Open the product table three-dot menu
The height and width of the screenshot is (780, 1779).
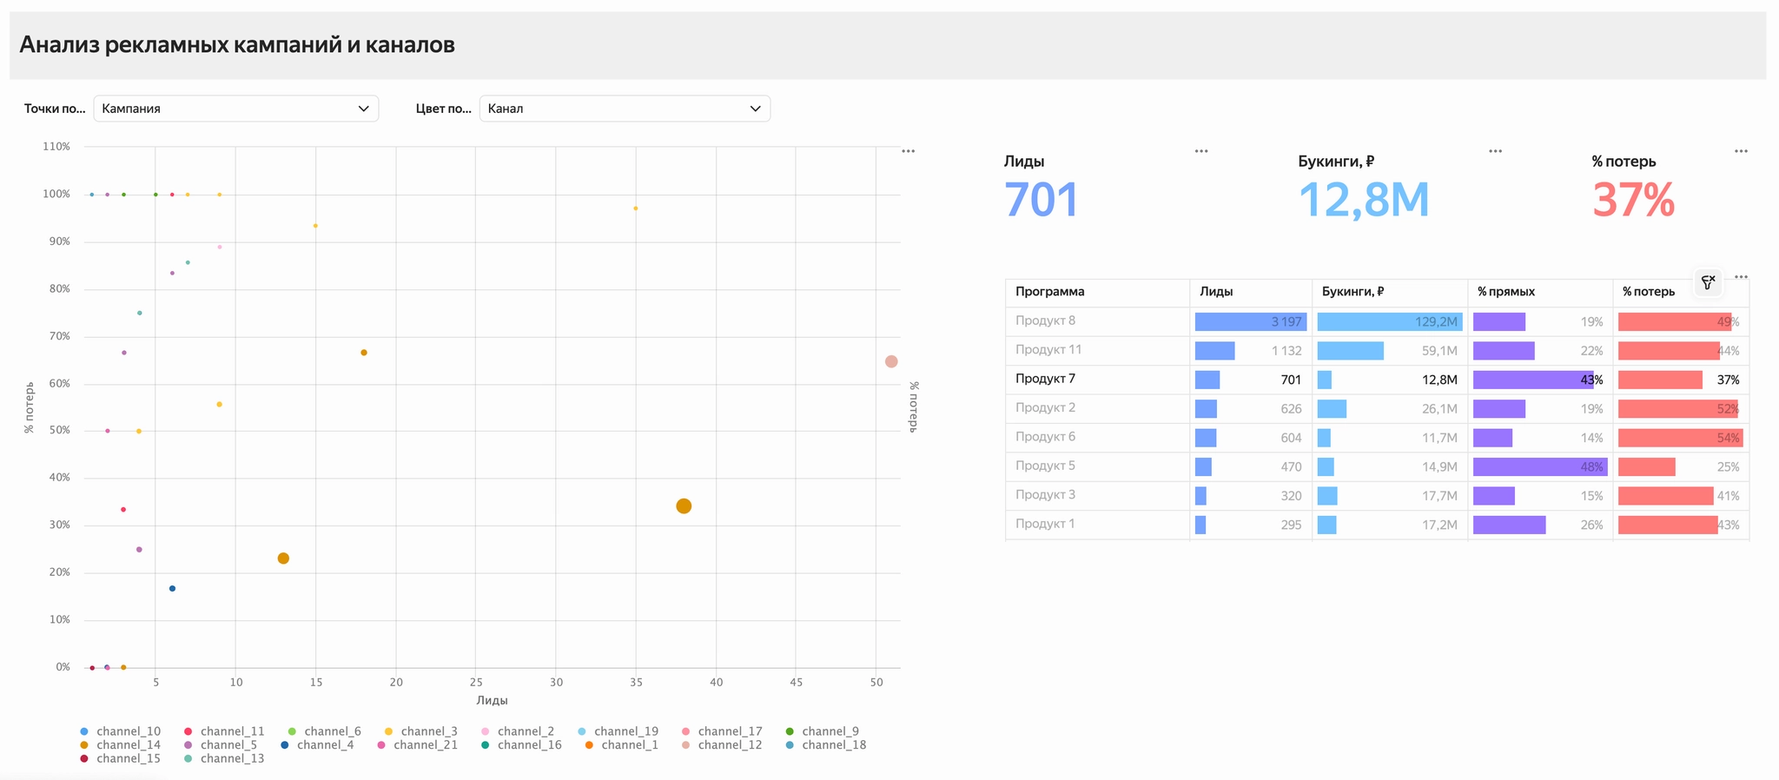tap(1741, 277)
